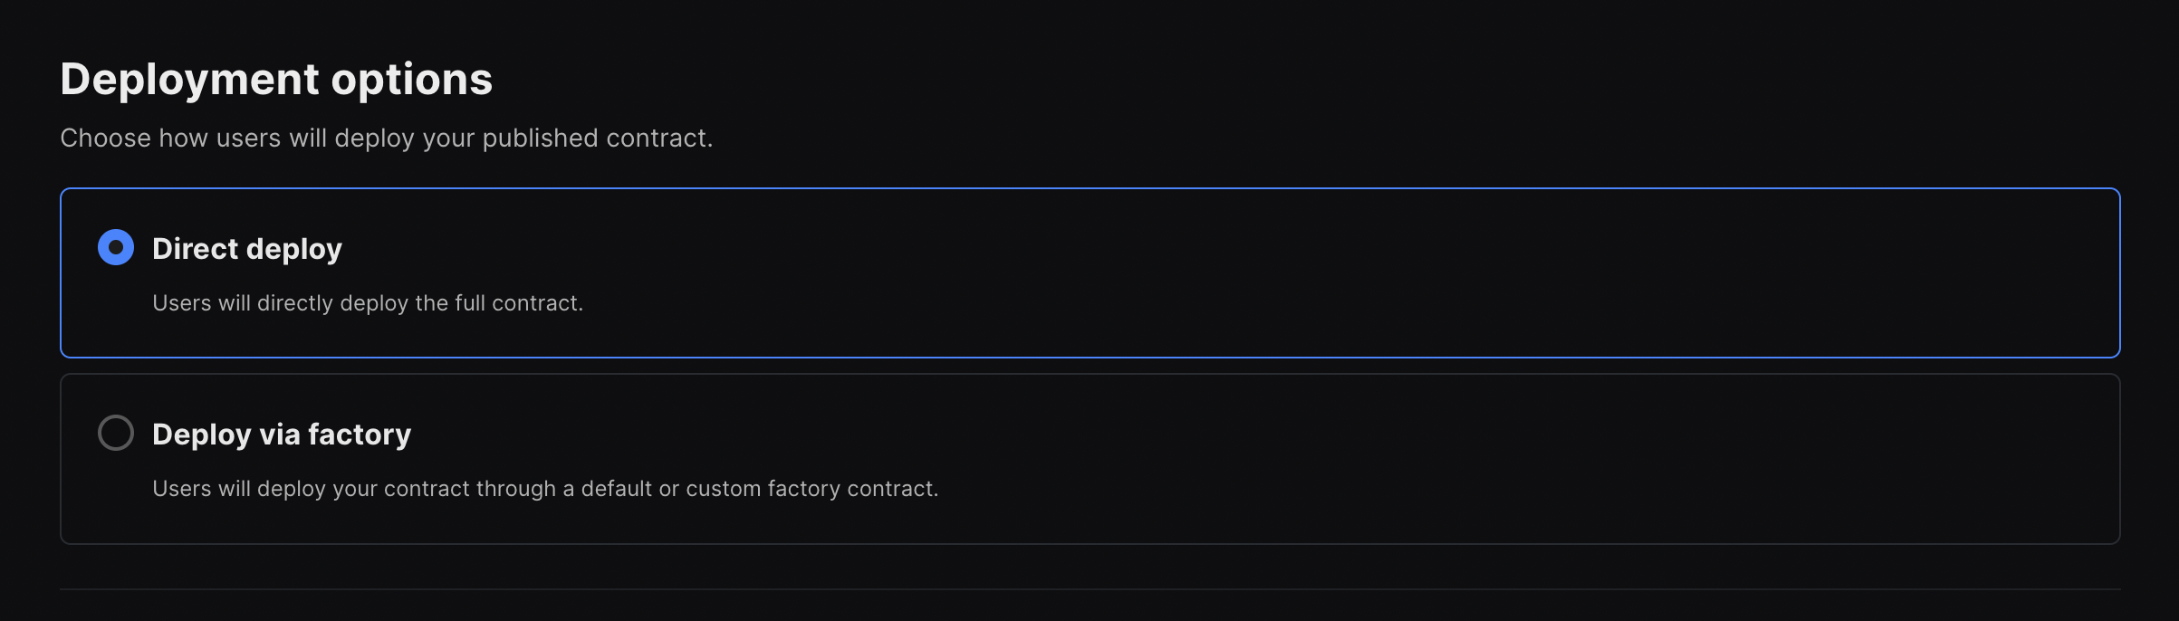Click the Deploy via factory option card
Image resolution: width=2179 pixels, height=621 pixels.
coord(1087,459)
